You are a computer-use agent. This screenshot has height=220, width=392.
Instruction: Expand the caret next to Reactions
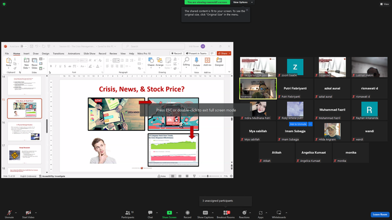(x=250, y=213)
